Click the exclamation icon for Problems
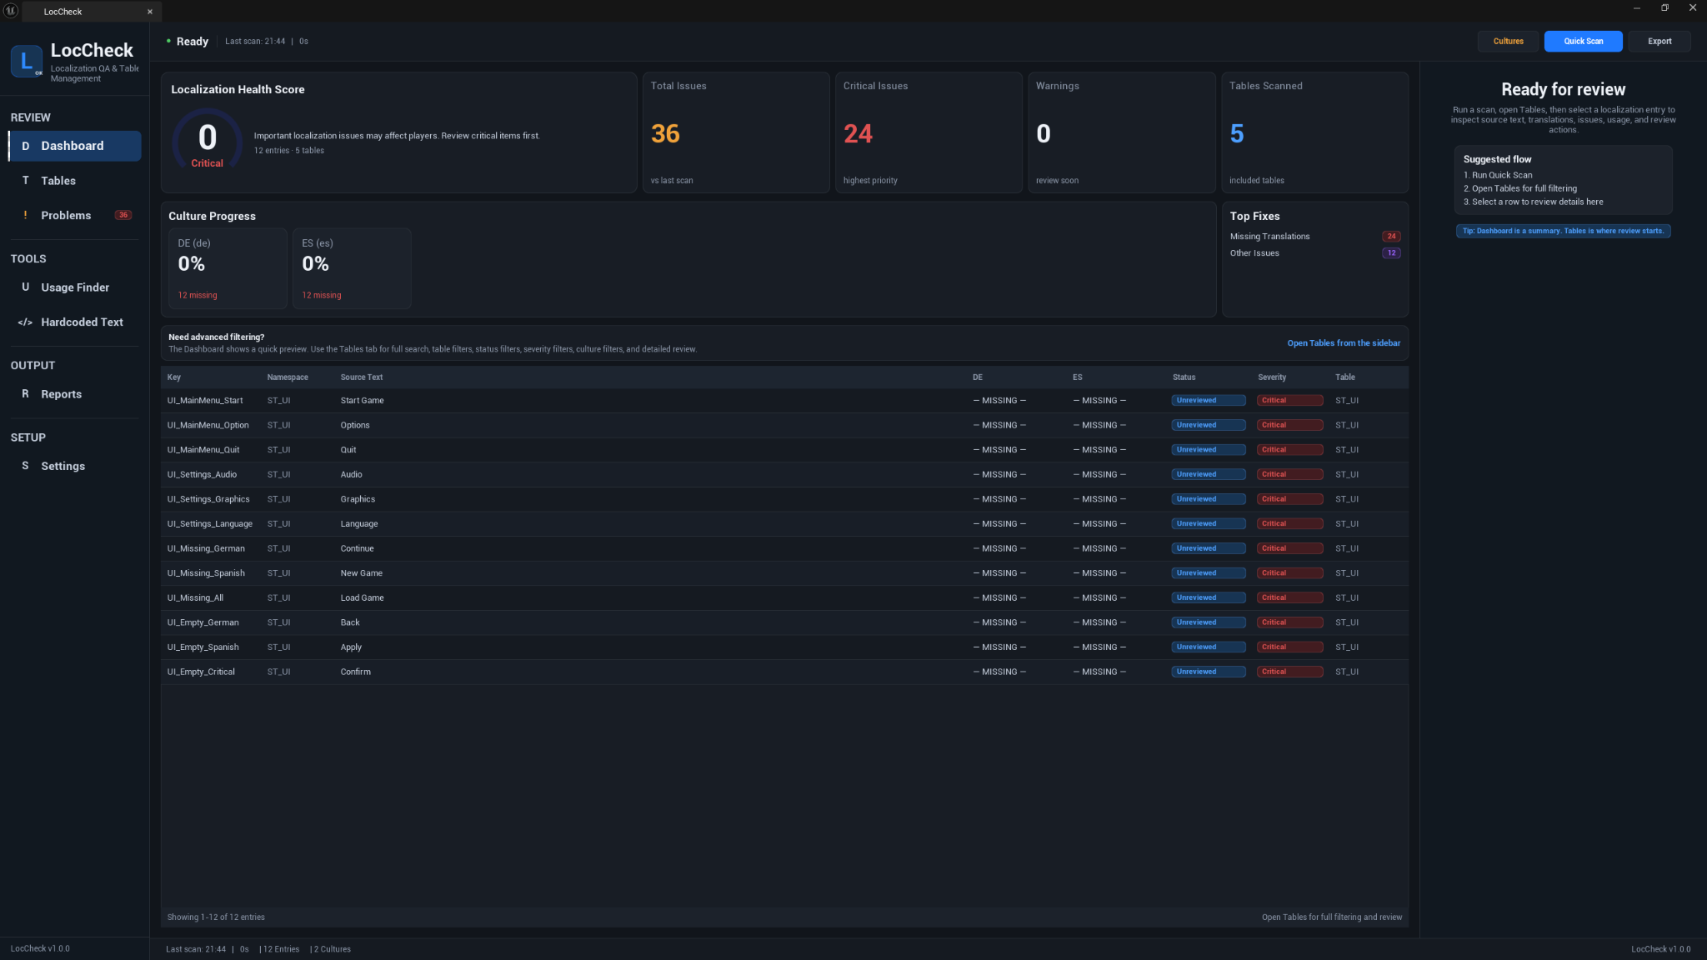 [25, 215]
